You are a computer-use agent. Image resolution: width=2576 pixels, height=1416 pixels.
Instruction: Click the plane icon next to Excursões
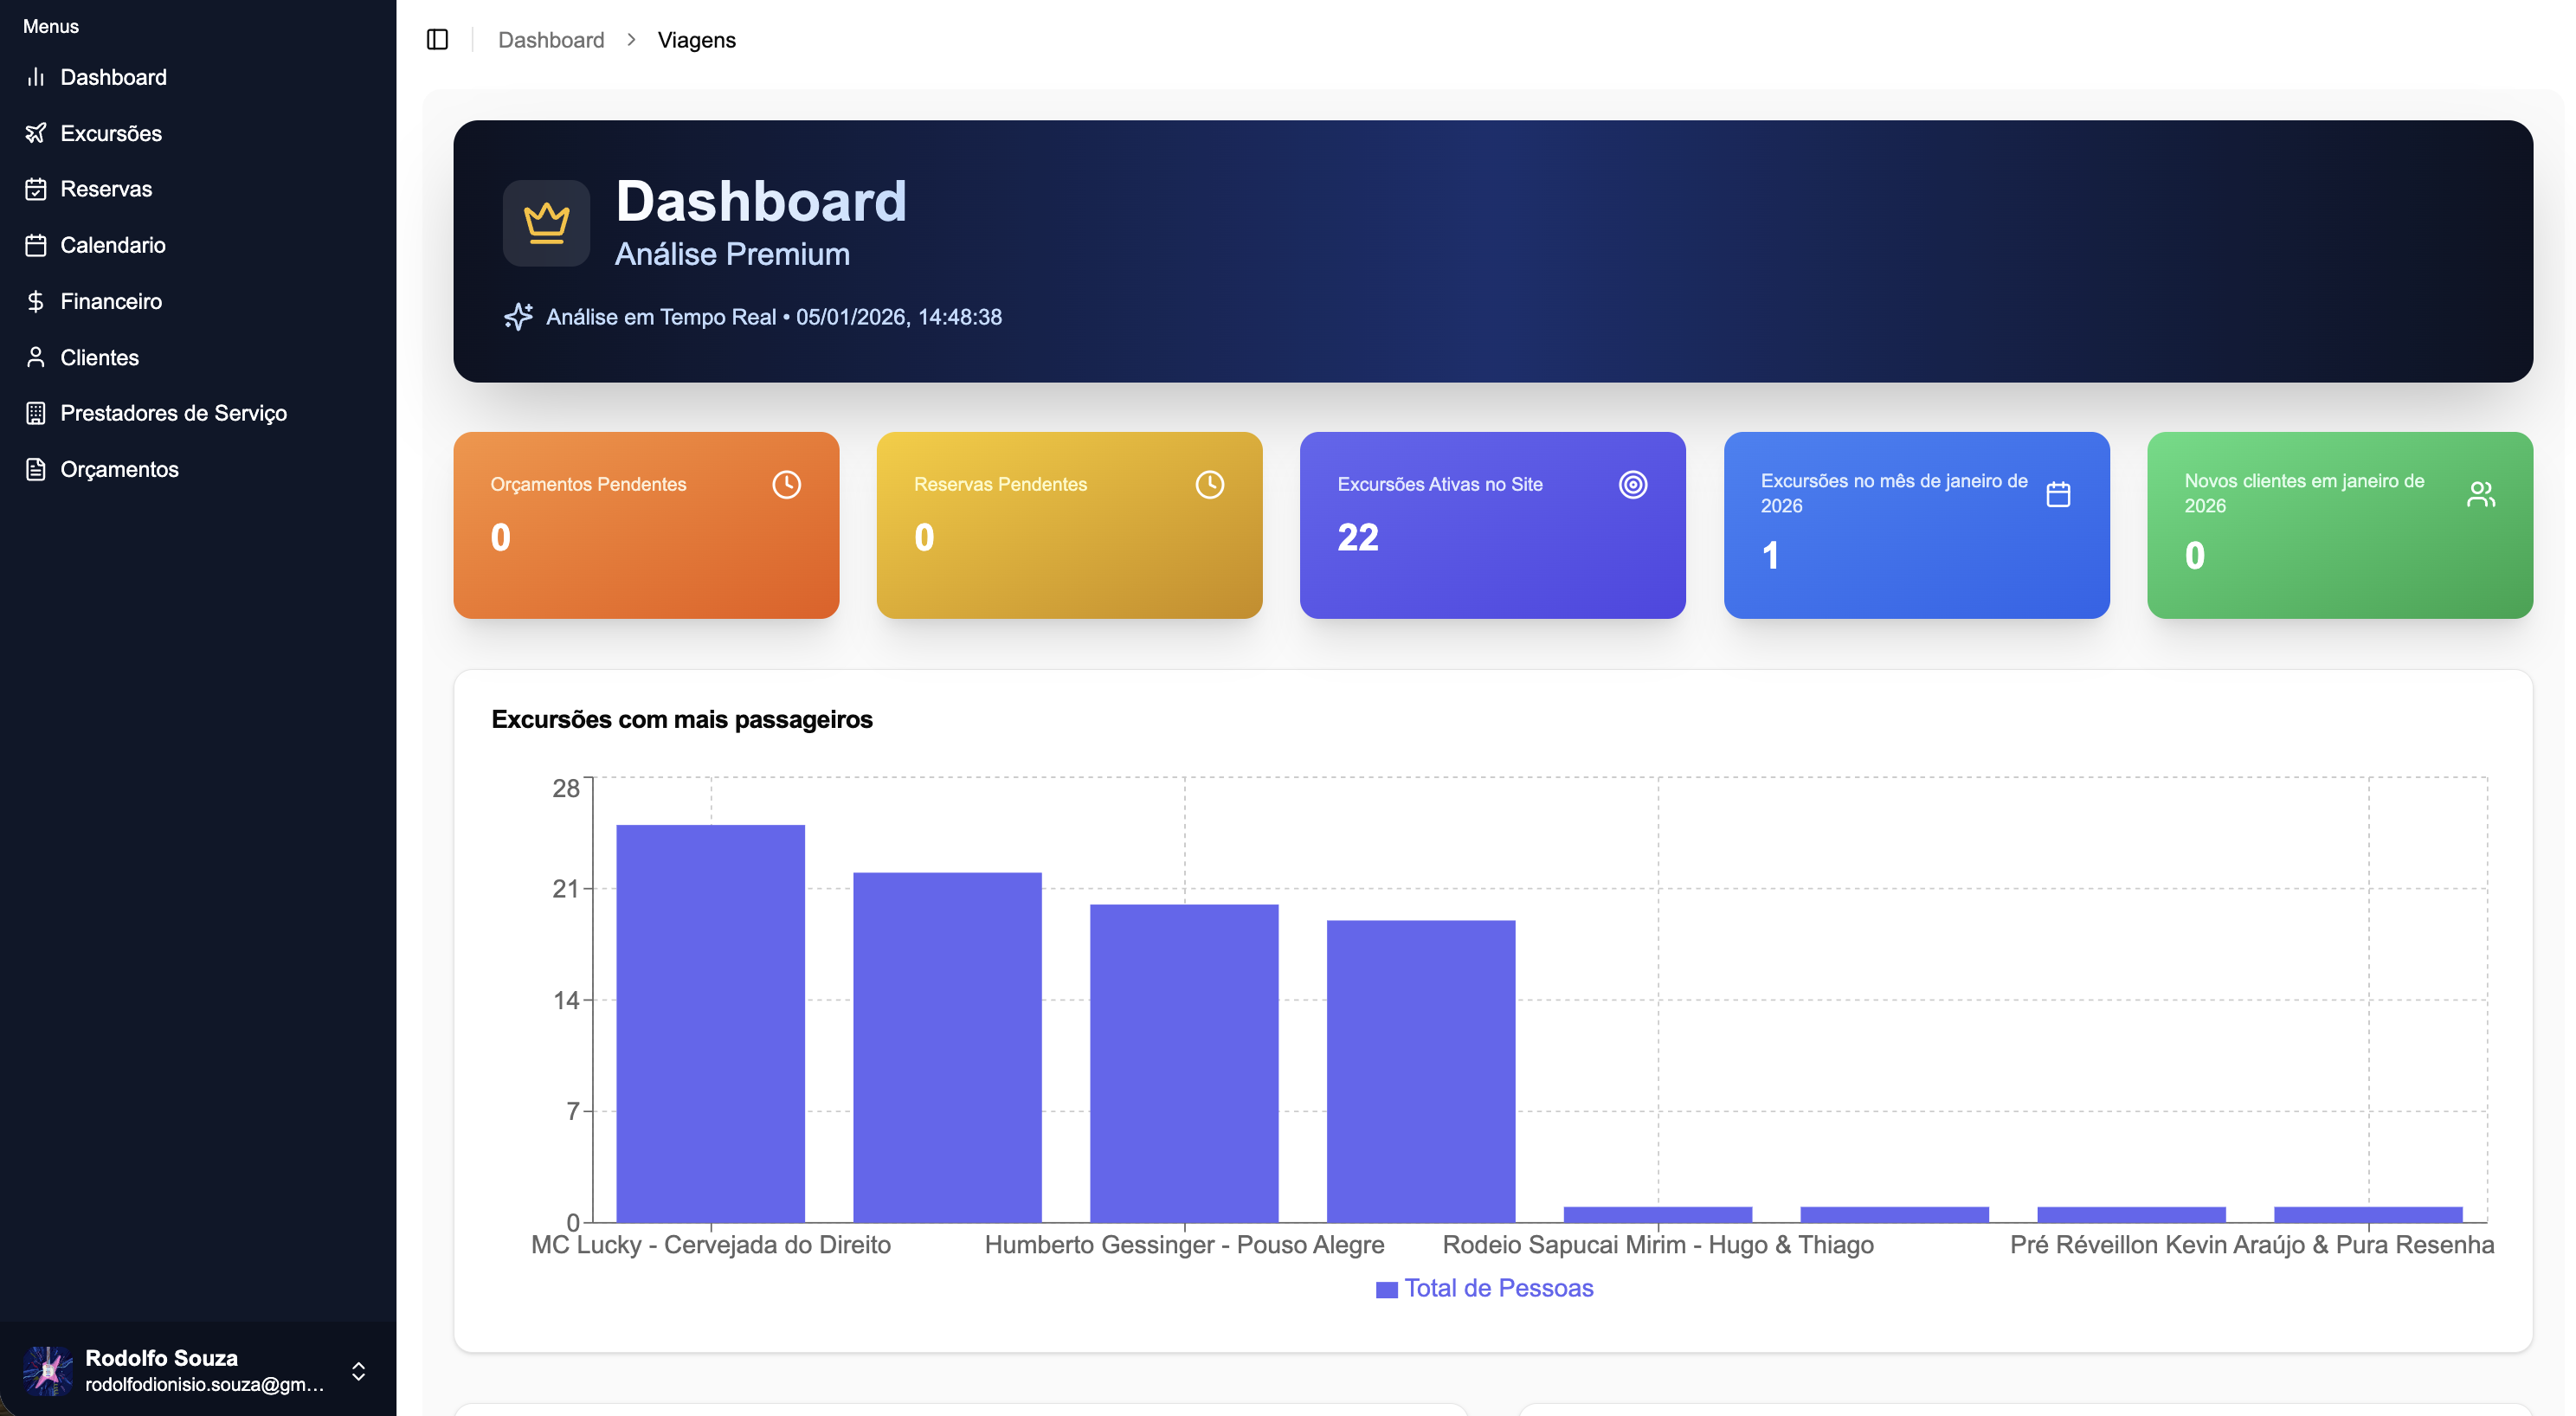(x=36, y=133)
